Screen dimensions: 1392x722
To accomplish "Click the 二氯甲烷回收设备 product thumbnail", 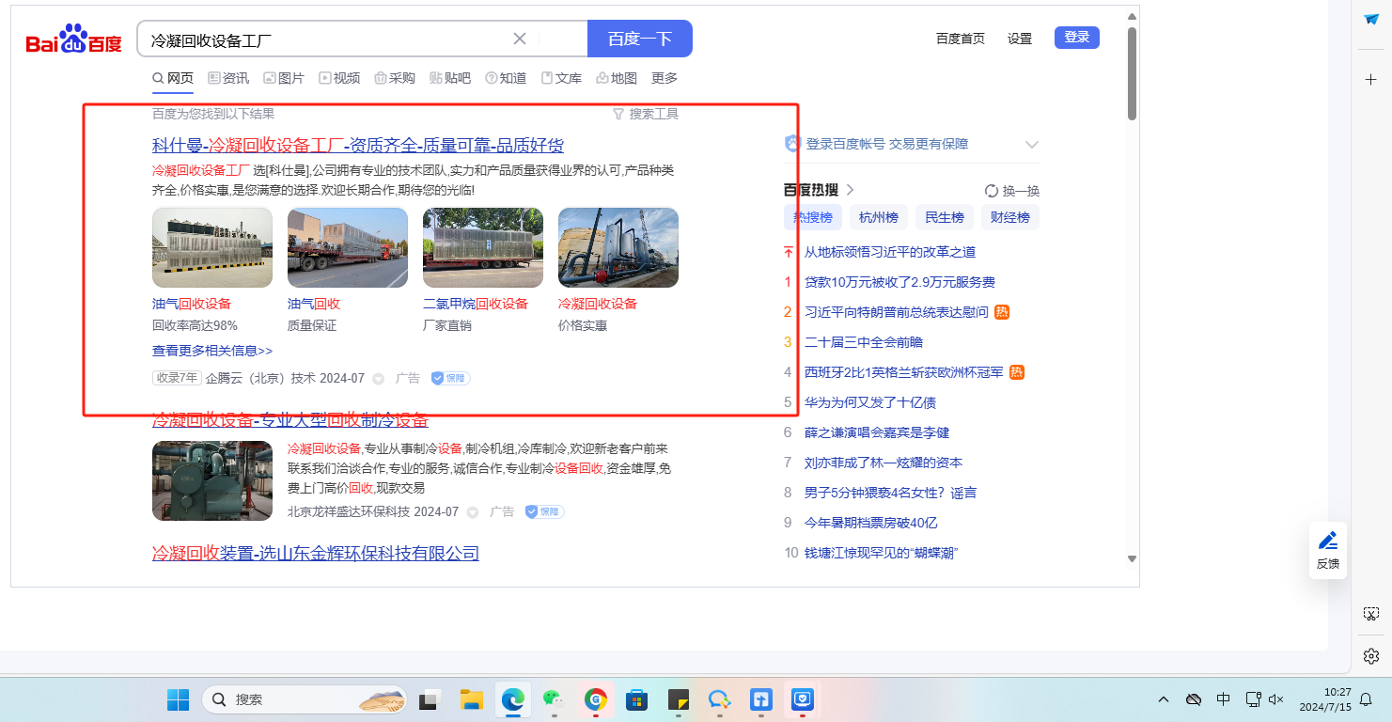I will click(483, 248).
